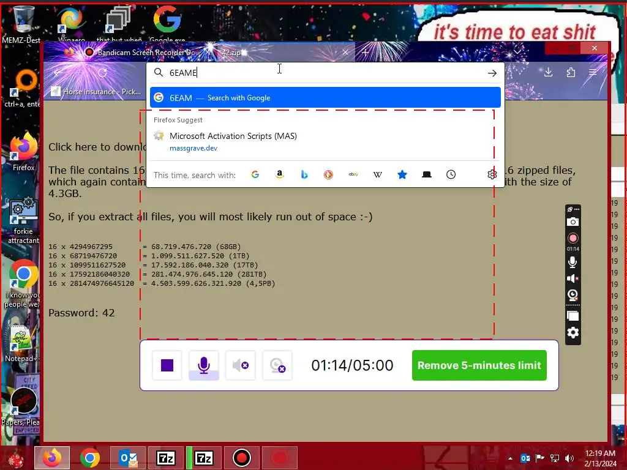Toggle the webcam in the recorder bar

click(x=277, y=365)
